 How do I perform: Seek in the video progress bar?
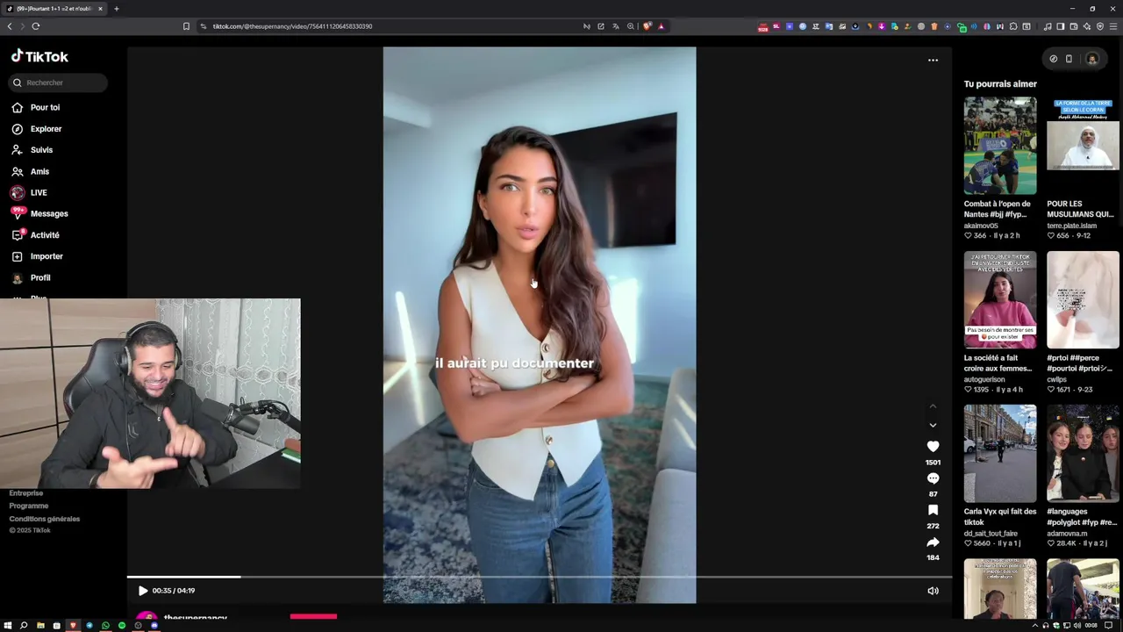point(540,577)
